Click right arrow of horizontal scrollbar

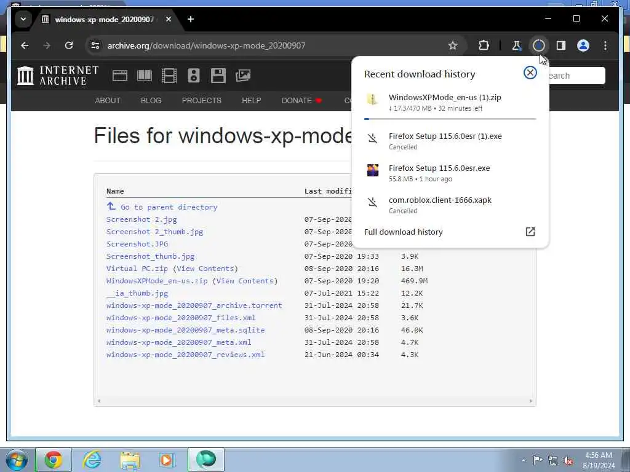(530, 401)
